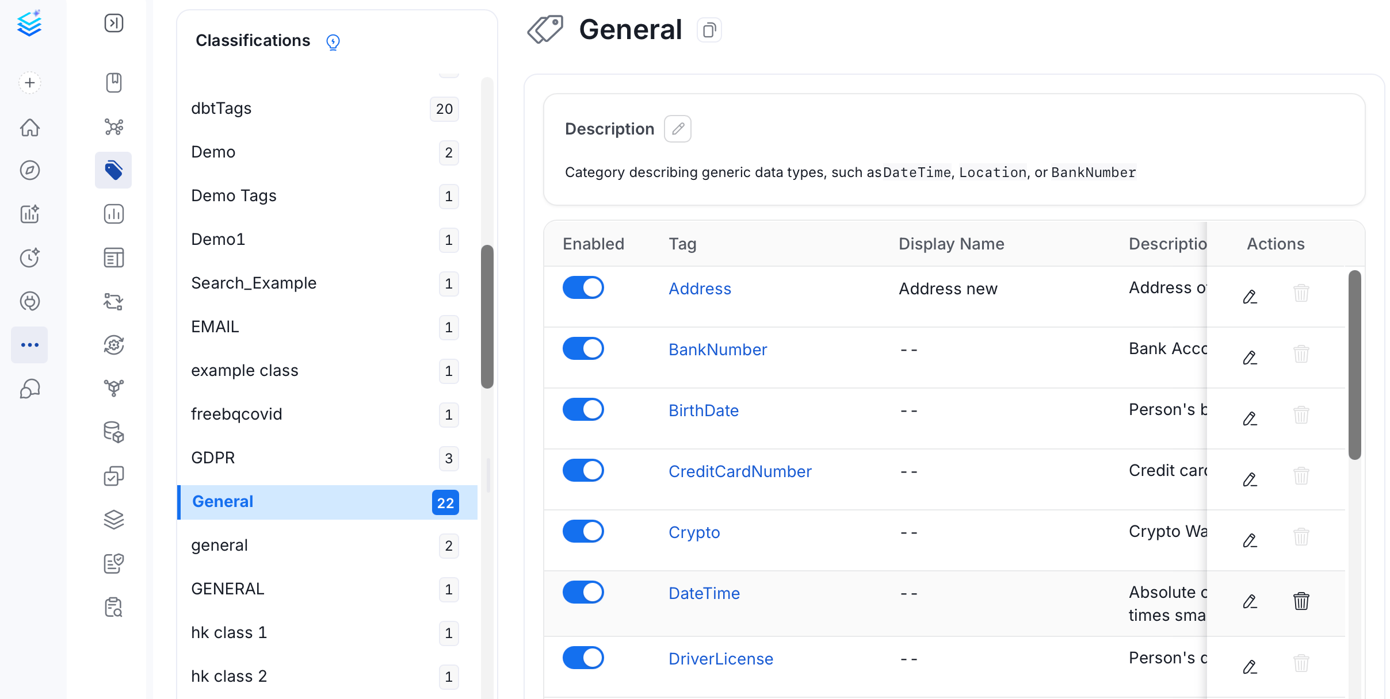Open the checklist shield icon
This screenshot has width=1390, height=699.
(114, 563)
